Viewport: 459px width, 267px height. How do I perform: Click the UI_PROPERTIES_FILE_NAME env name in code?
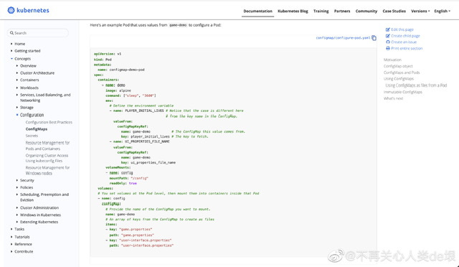147,141
